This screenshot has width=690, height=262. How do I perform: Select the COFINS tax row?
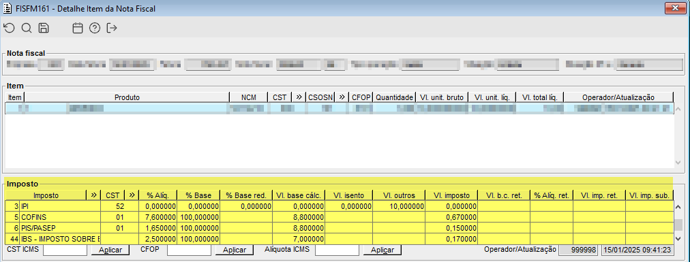point(339,217)
